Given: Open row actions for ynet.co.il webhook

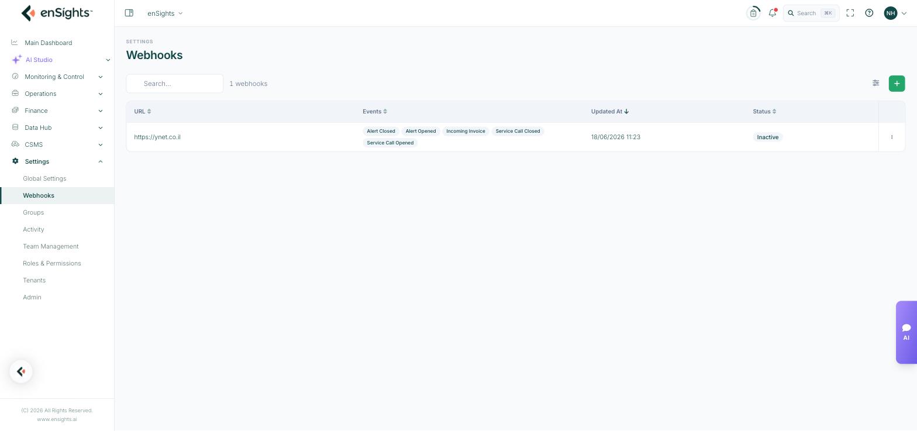Looking at the screenshot, I should coord(892,137).
